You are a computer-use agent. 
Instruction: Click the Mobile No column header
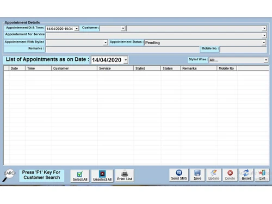(227, 69)
